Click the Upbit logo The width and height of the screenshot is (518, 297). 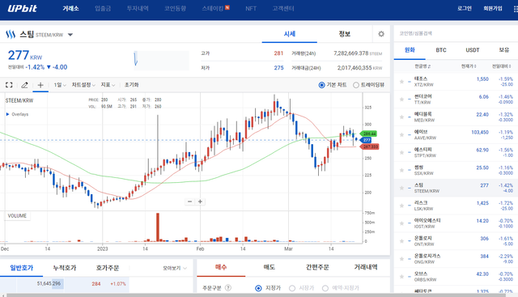(22, 9)
